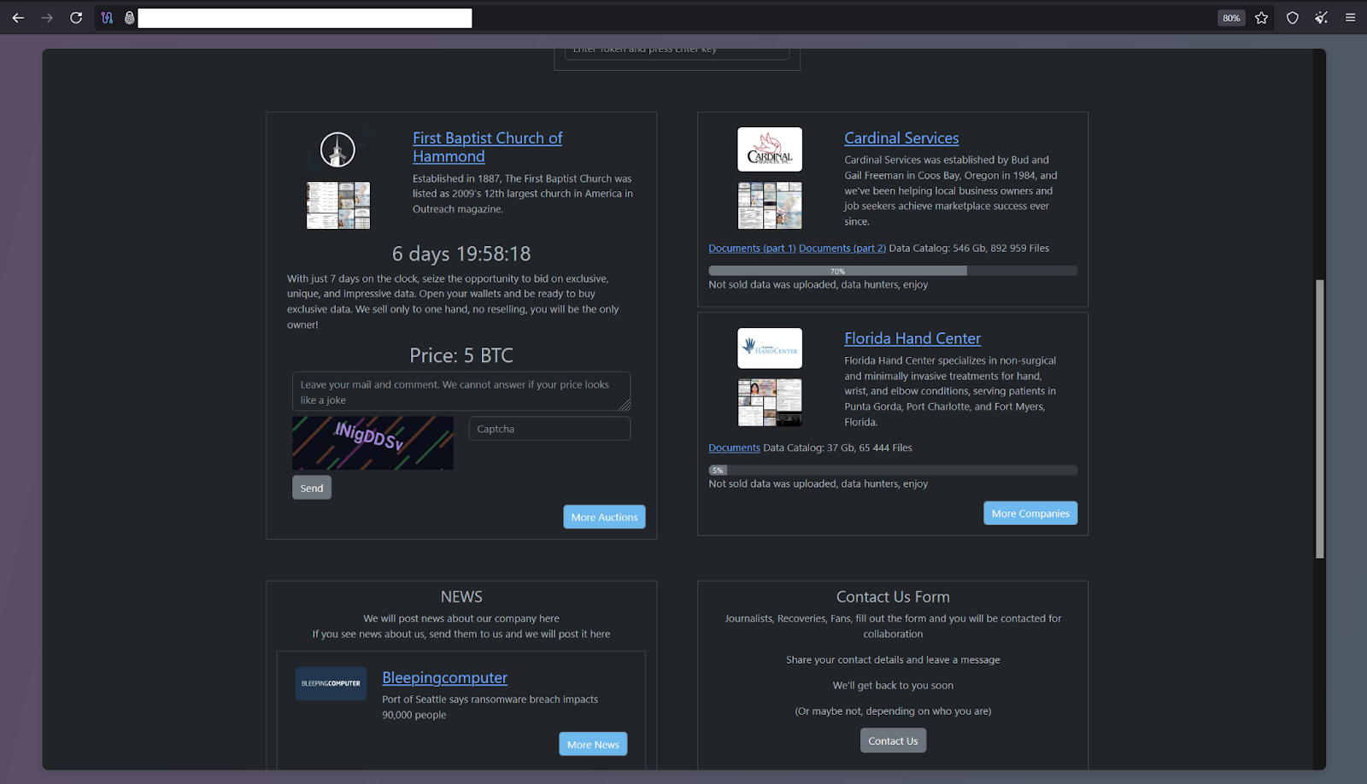Click 'Data Catalog: 37 Gb, 65 444 Files' text
This screenshot has width=1367, height=784.
[837, 448]
